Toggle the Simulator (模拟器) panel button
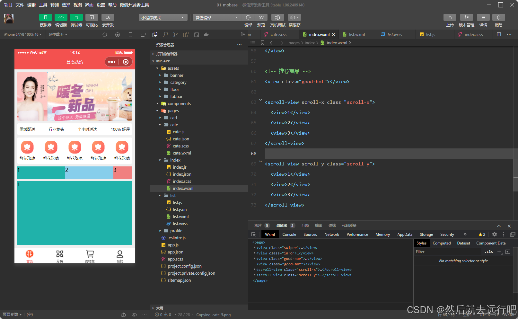This screenshot has width=518, height=319. click(x=45, y=18)
